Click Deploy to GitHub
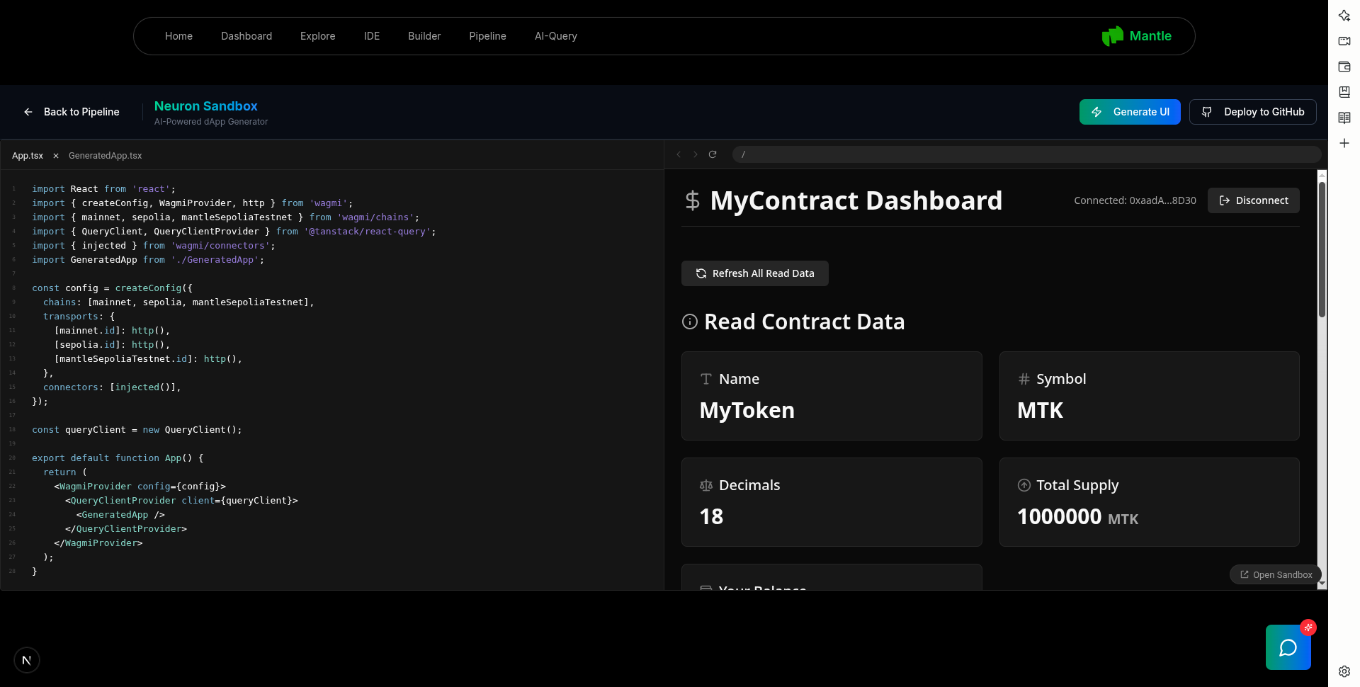This screenshot has height=687, width=1360. pyautogui.click(x=1252, y=112)
